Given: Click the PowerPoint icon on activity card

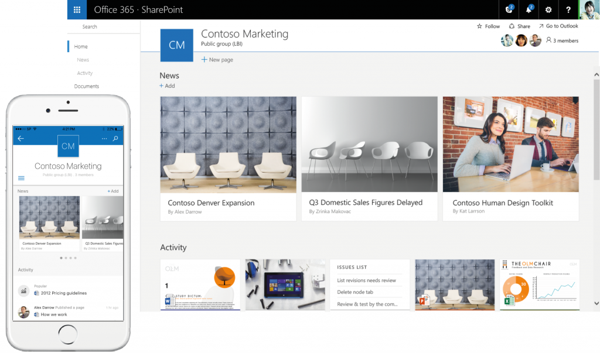Looking at the screenshot, I should (424, 300).
